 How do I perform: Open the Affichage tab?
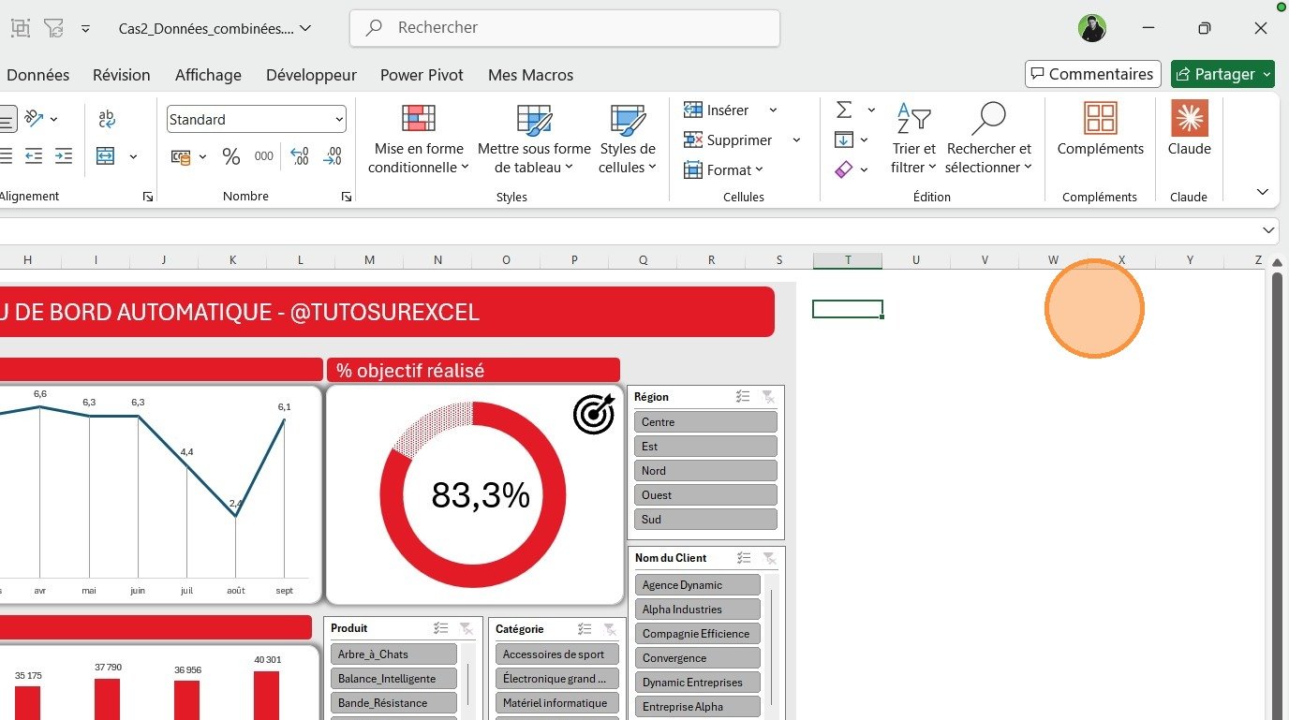pos(208,75)
